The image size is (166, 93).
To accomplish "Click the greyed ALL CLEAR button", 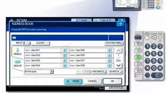I will click(83, 72).
